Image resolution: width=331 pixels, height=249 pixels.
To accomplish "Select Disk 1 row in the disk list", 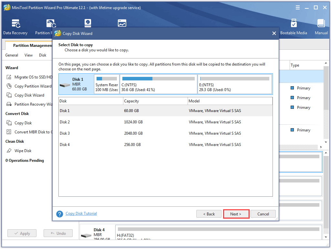I will pos(165,111).
